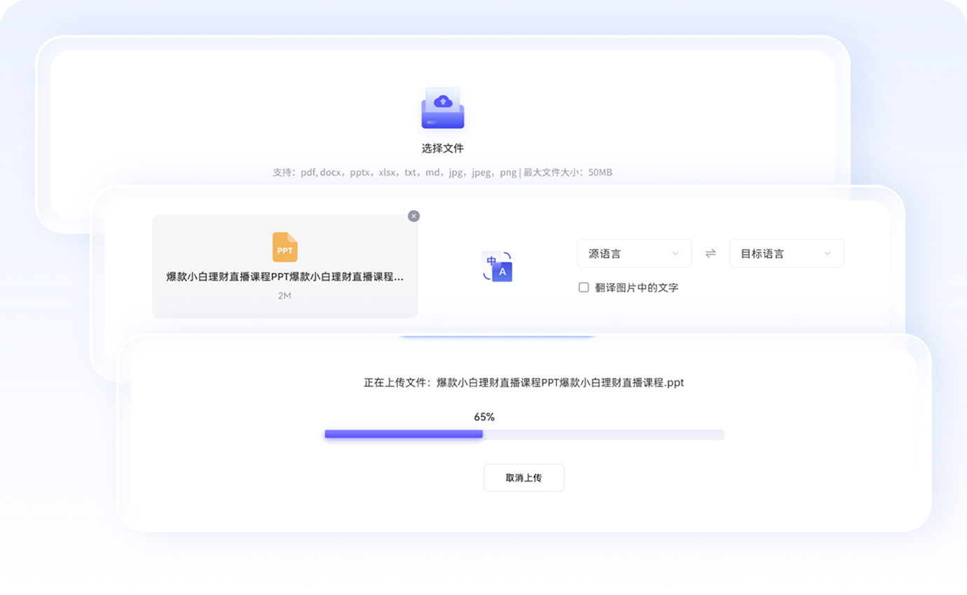The image size is (967, 595).
Task: Click the 65% progress label
Action: pos(484,417)
